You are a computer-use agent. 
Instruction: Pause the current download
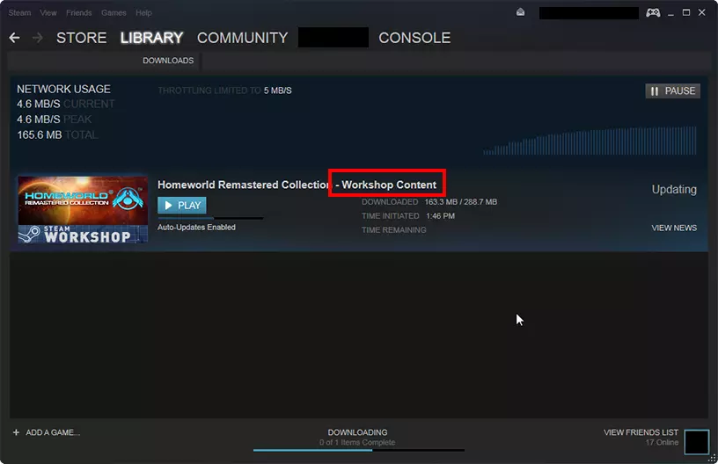(x=672, y=91)
